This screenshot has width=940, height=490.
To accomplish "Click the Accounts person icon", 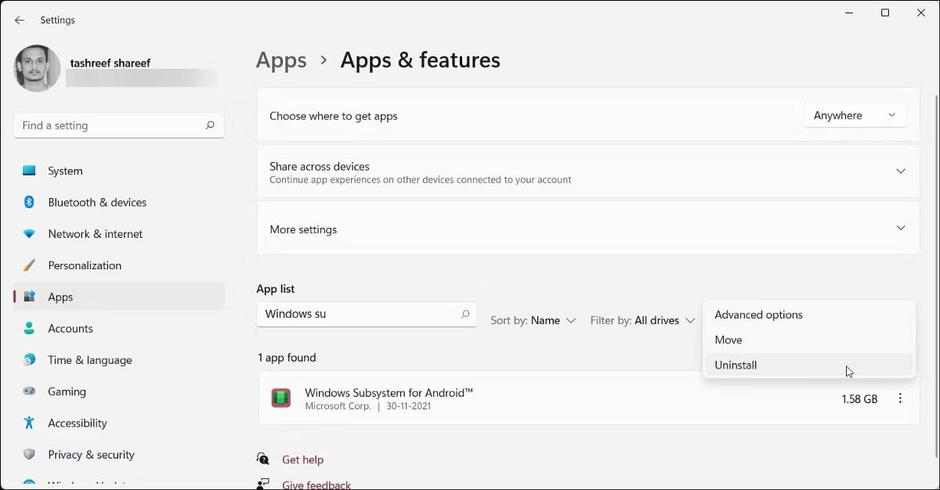I will pyautogui.click(x=30, y=329).
